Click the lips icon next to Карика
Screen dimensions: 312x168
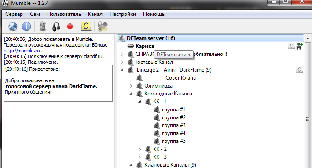click(x=131, y=46)
